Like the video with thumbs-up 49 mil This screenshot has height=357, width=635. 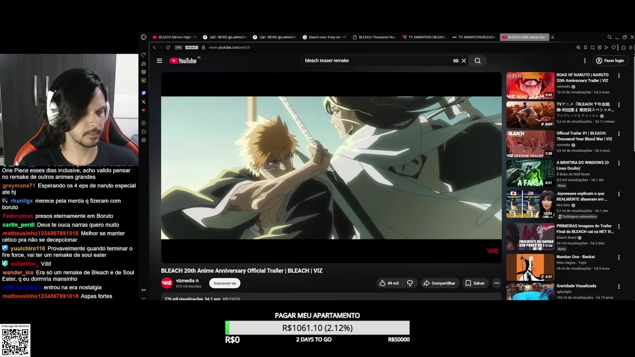389,283
